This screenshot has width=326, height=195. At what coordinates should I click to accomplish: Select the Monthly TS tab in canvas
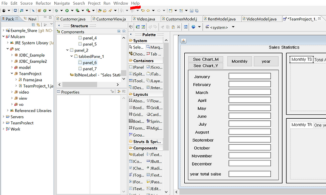(x=302, y=59)
